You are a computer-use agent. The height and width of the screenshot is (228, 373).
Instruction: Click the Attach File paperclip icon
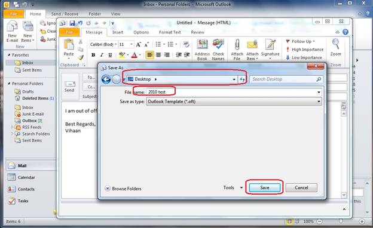click(237, 45)
